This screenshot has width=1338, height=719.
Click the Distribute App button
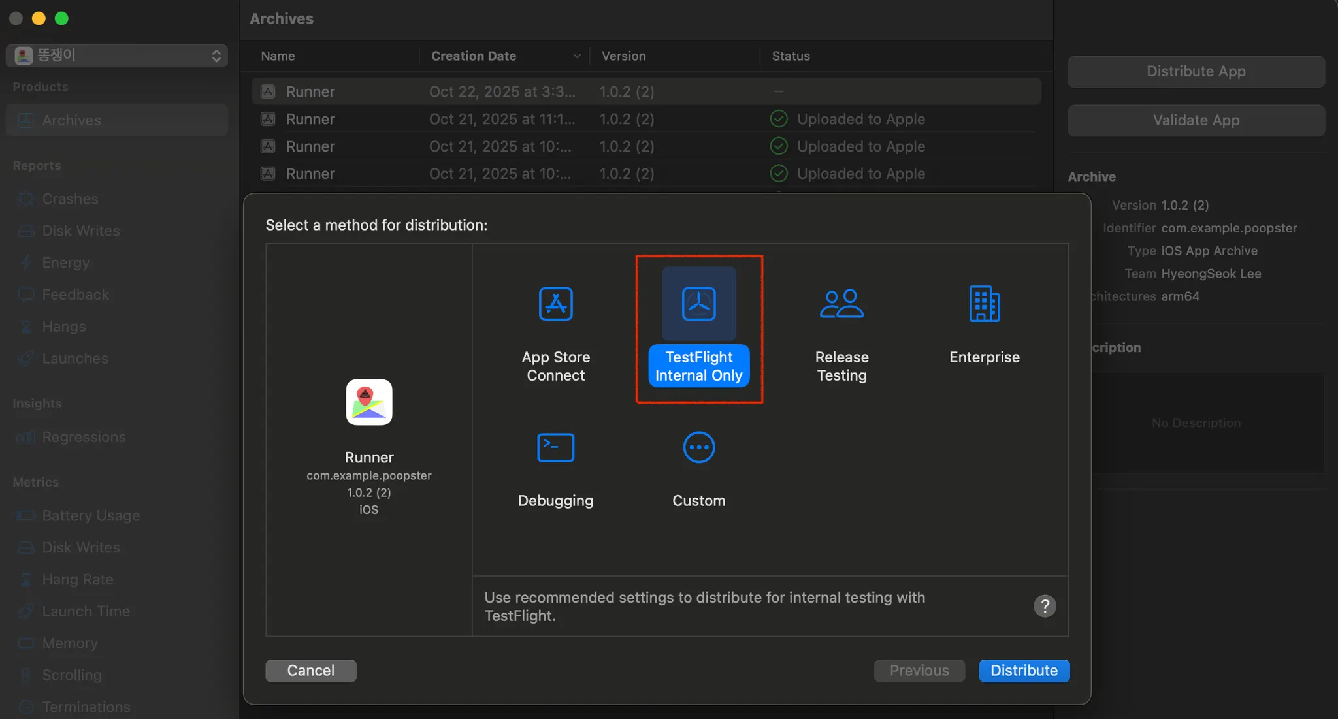[x=1196, y=71]
